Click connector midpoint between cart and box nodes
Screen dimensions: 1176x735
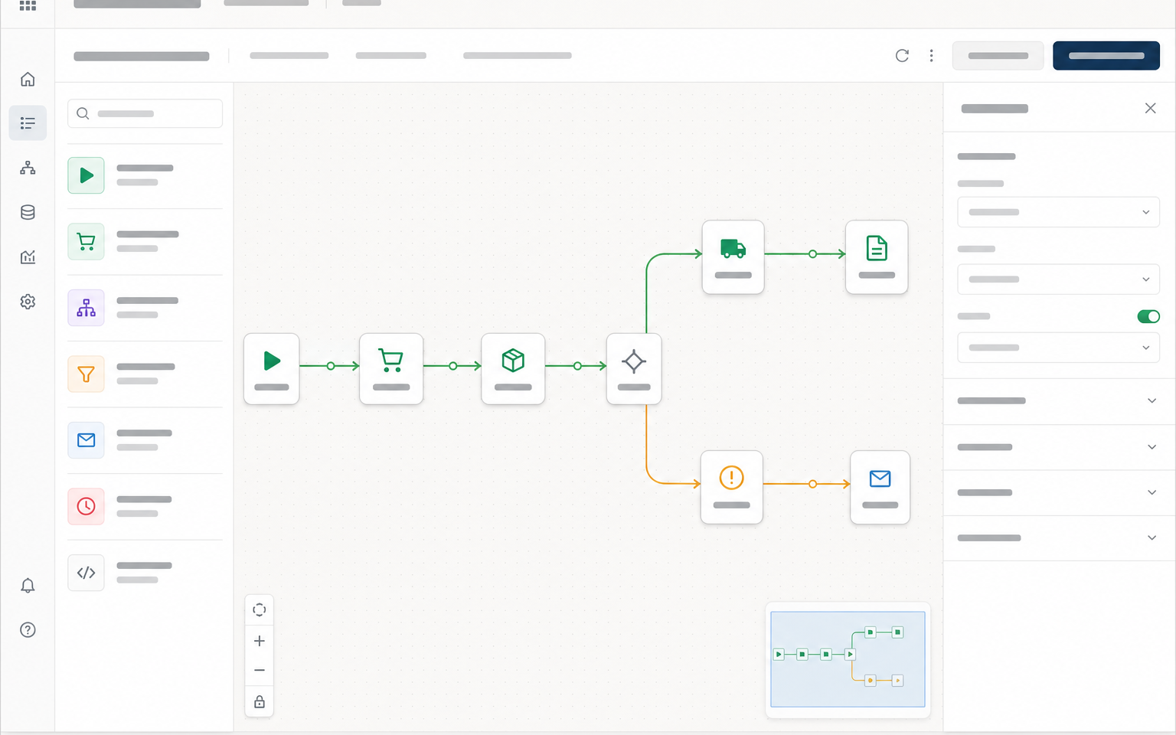click(x=453, y=366)
